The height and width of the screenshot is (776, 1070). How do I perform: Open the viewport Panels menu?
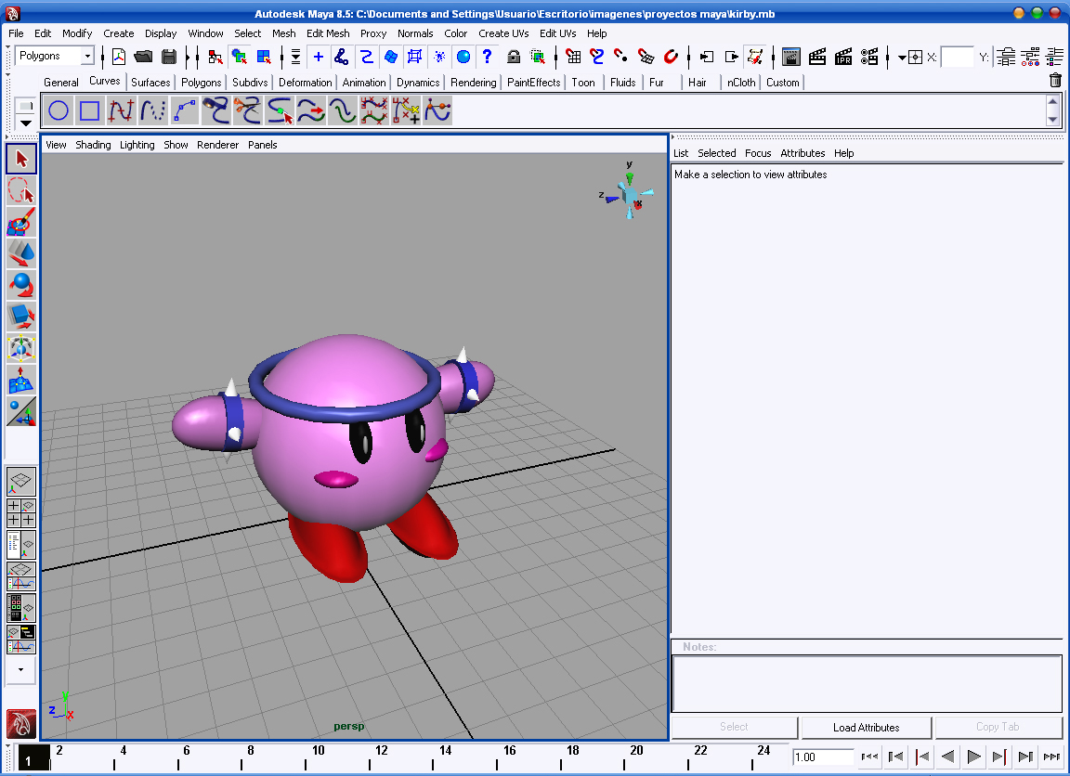pos(263,145)
